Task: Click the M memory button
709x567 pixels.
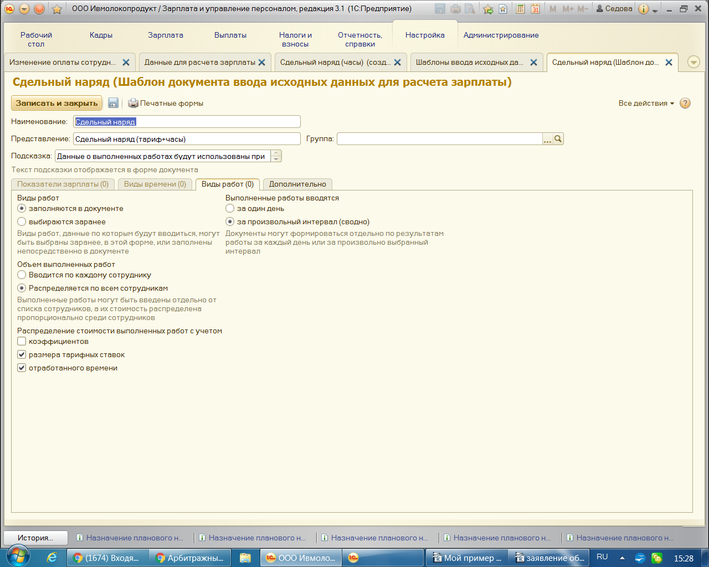Action: tap(553, 9)
